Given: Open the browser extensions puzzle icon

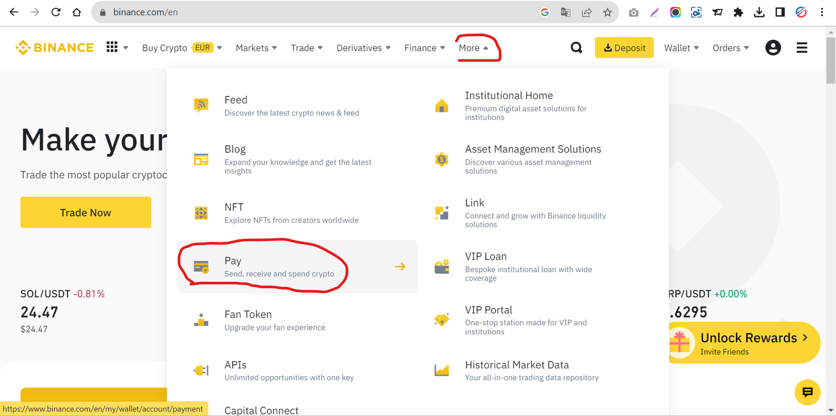Looking at the screenshot, I should (x=738, y=12).
